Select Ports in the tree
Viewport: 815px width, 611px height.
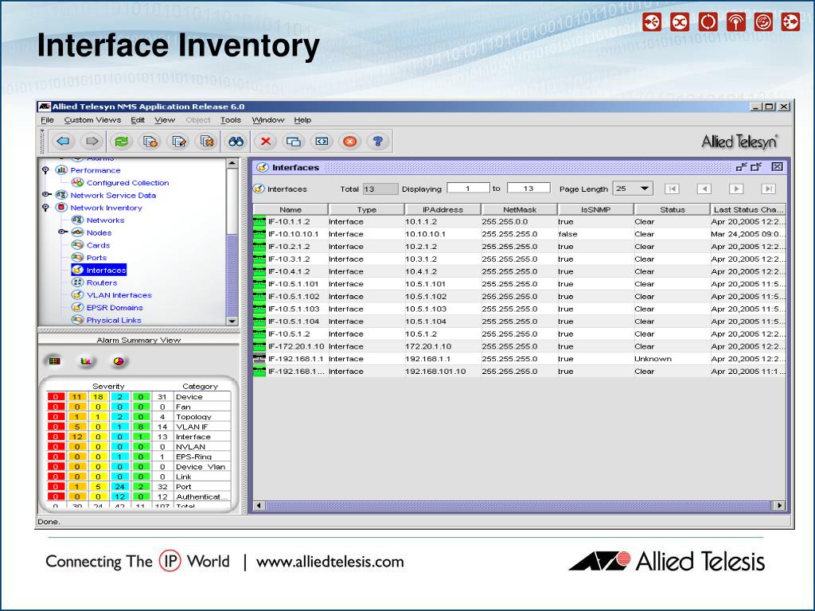click(x=96, y=258)
